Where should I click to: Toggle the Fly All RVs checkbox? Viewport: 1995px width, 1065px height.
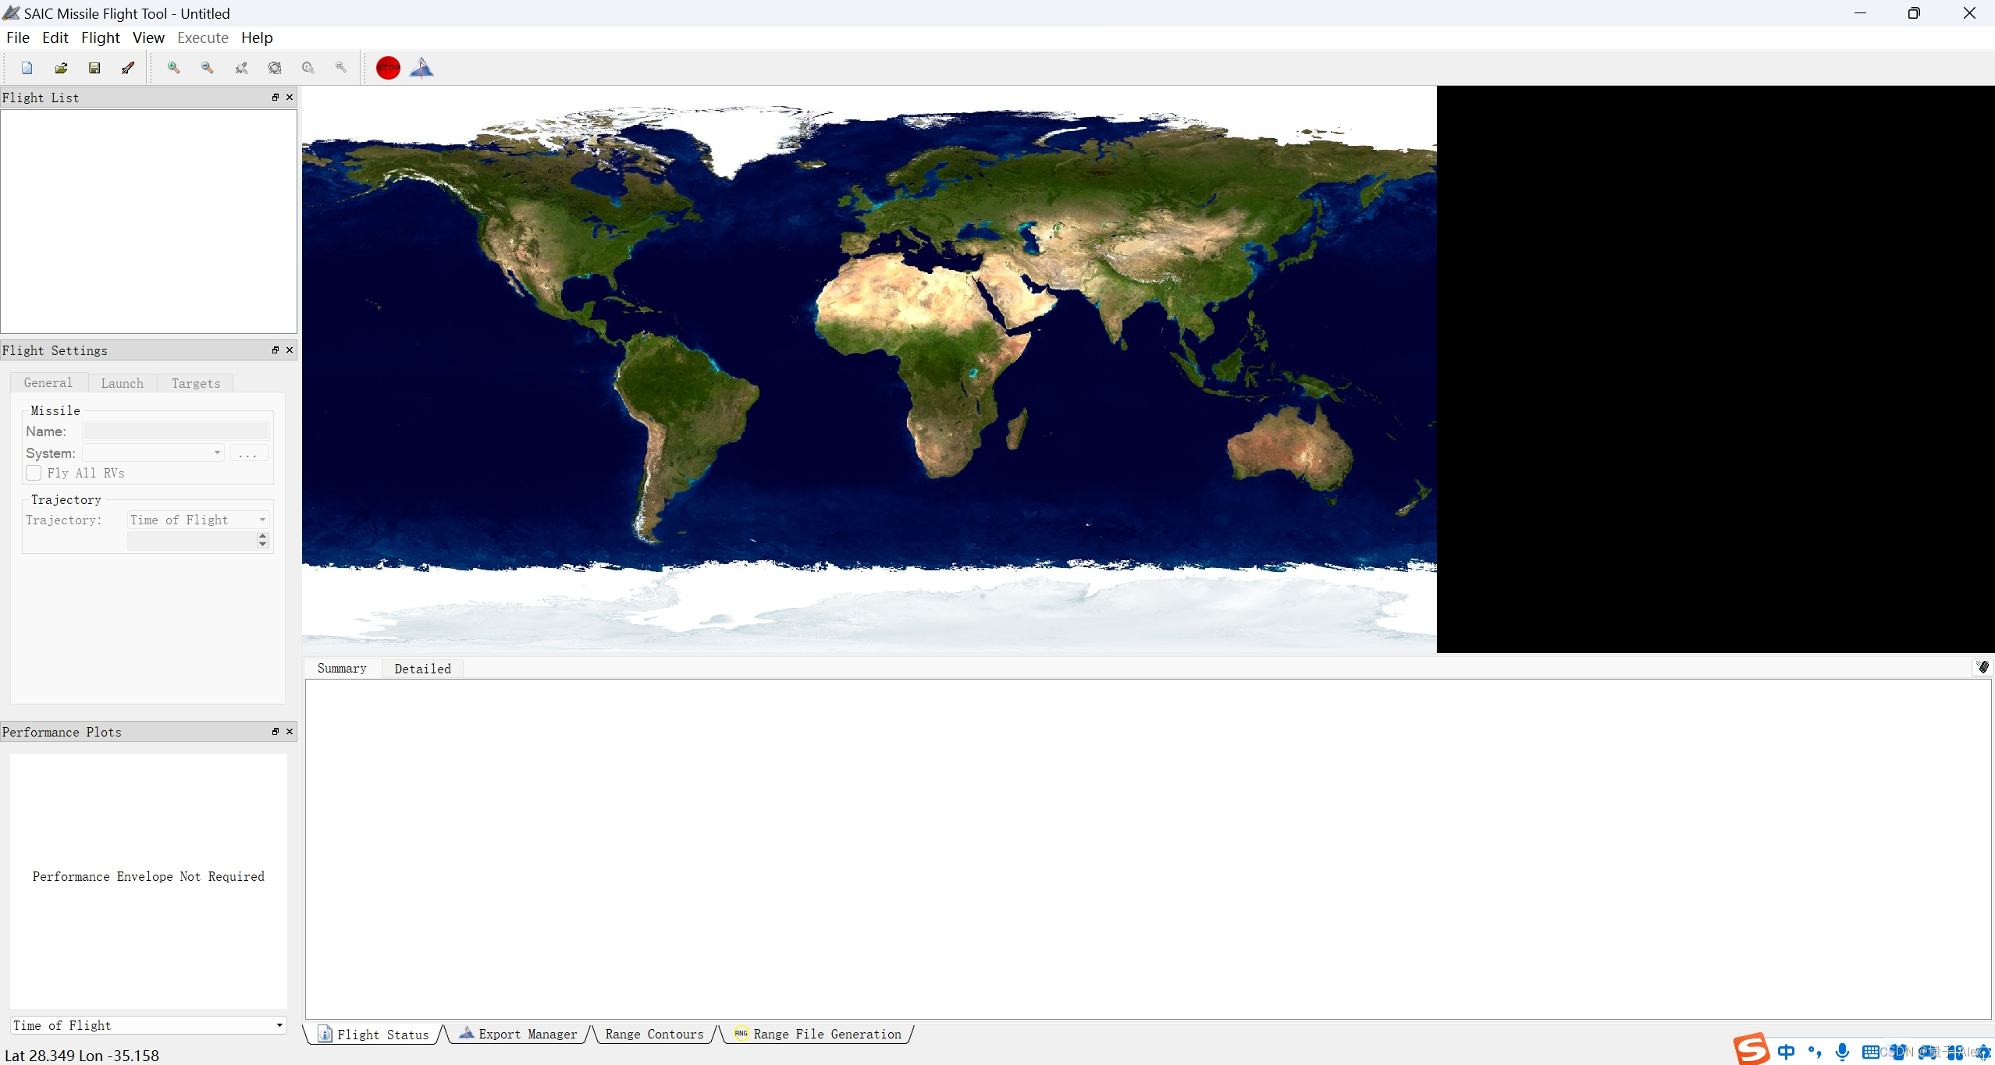(33, 473)
